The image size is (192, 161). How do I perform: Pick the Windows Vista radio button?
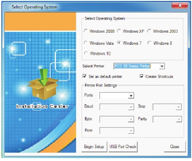[x=85, y=43]
